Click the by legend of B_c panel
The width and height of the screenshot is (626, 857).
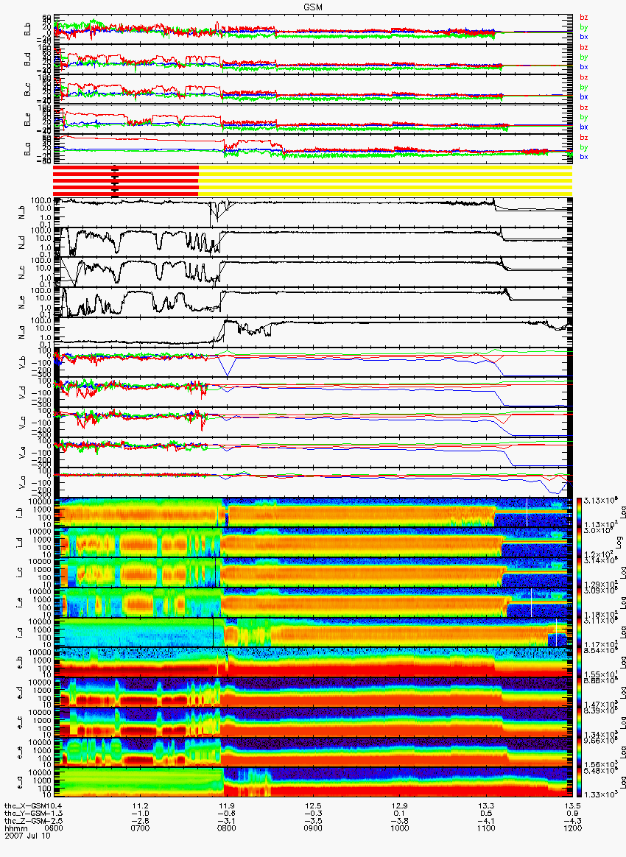[x=584, y=87]
